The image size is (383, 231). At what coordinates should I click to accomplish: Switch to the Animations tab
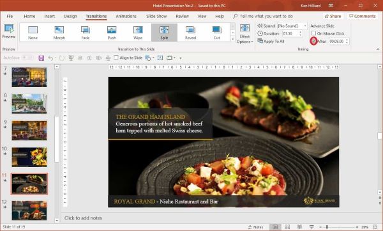tap(126, 16)
